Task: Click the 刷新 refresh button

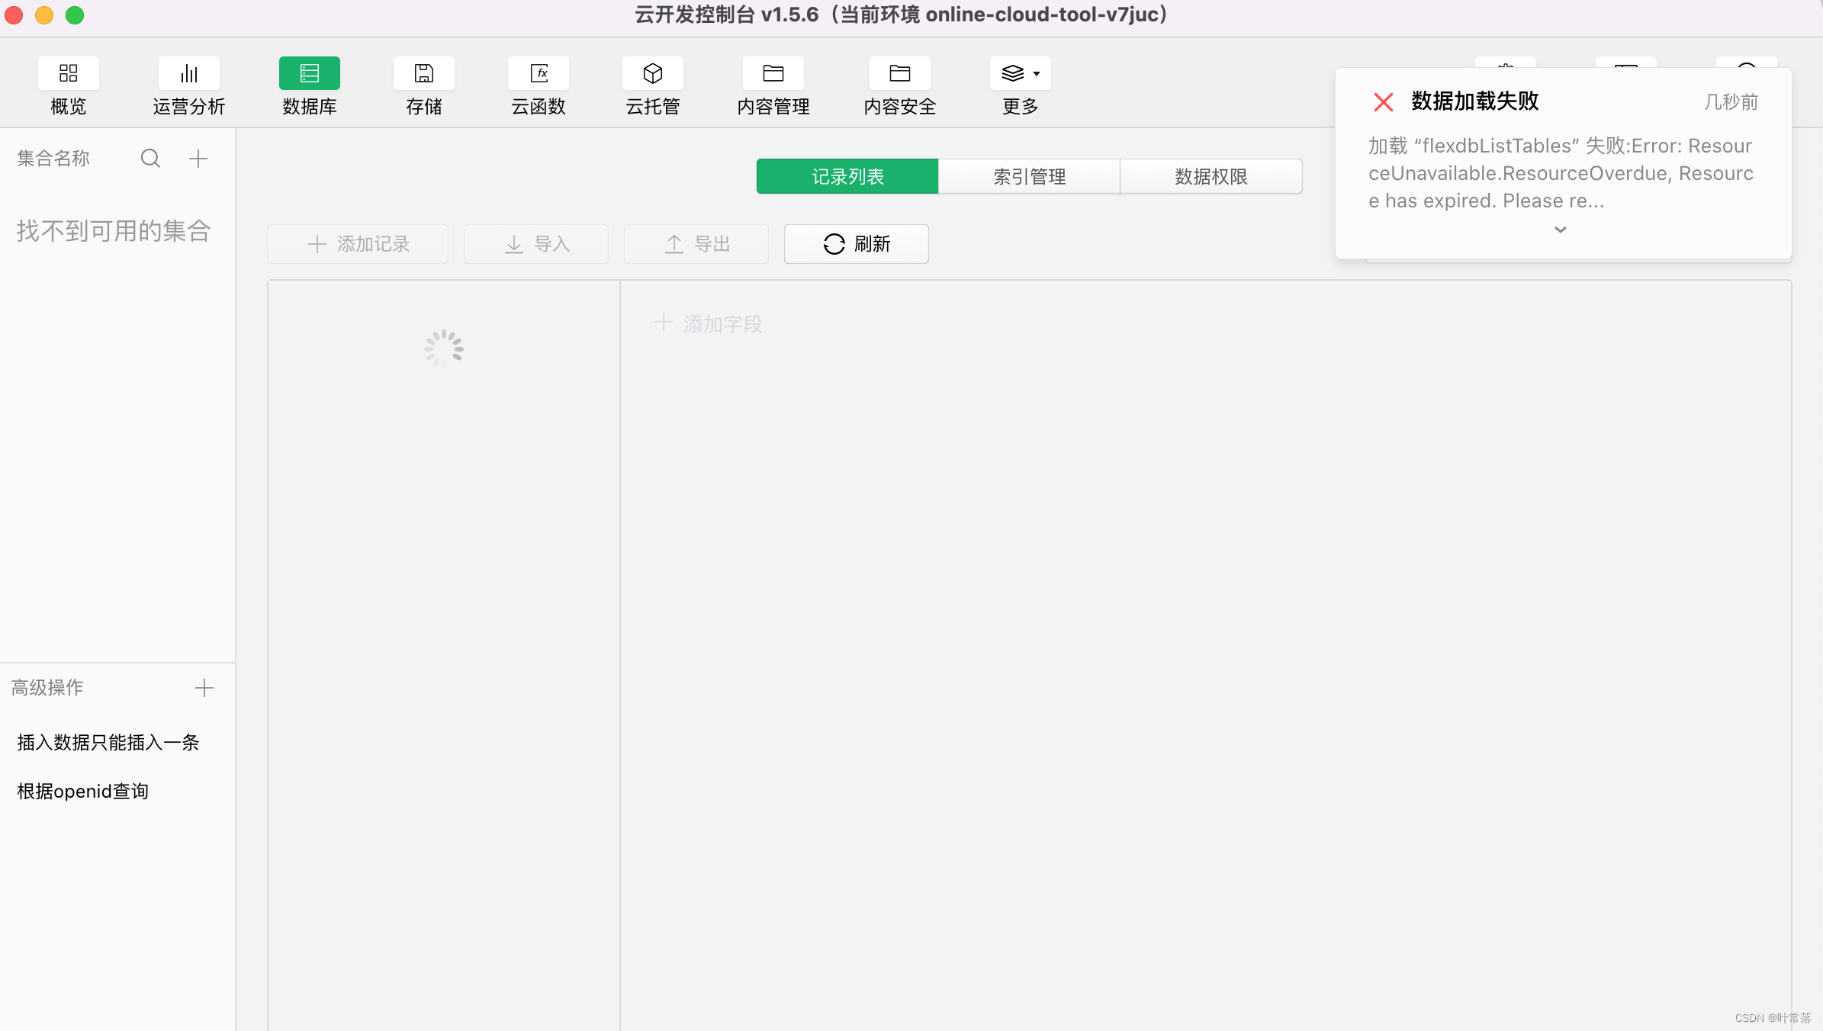Action: point(856,244)
